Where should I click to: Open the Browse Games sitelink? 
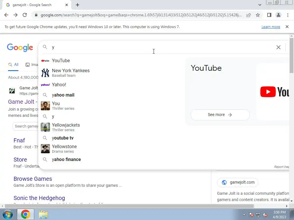coord(33,179)
